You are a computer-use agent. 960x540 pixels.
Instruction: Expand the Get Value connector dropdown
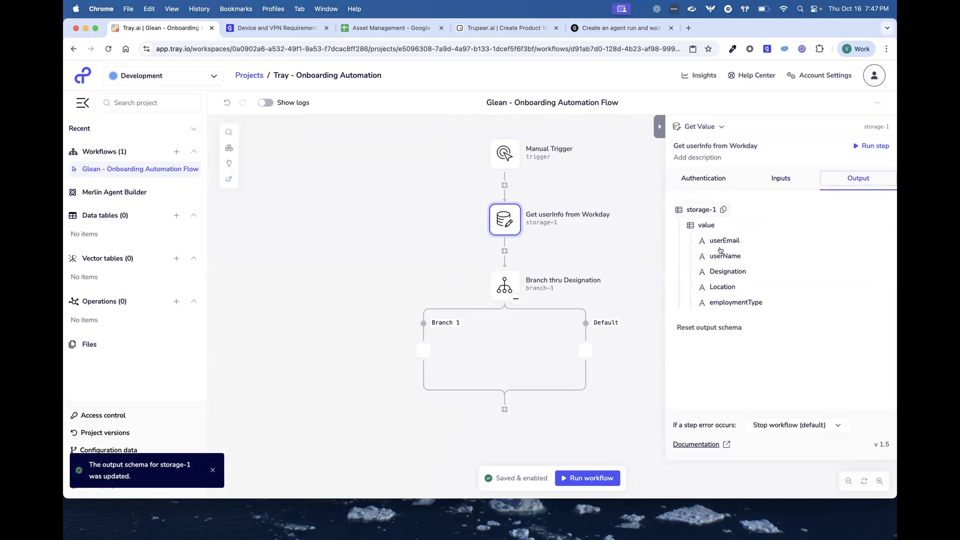click(722, 126)
